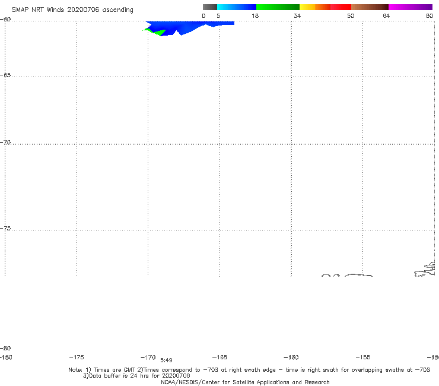Screen dimensions: 439x386
Task: Click the longitude label '-170'
Action: tap(148, 357)
